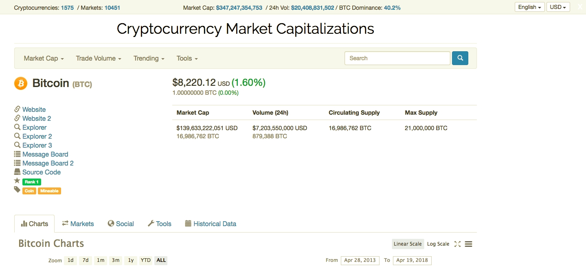Open the Explorer 3 link
This screenshot has width=586, height=268.
pyautogui.click(x=37, y=145)
